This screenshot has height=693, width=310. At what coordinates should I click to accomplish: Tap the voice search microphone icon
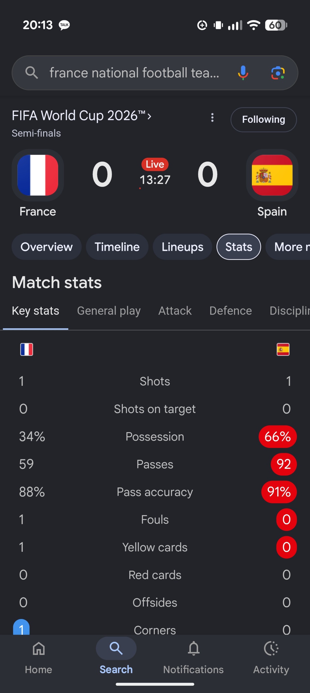[x=243, y=73]
